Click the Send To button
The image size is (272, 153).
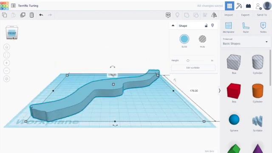pyautogui.click(x=262, y=15)
